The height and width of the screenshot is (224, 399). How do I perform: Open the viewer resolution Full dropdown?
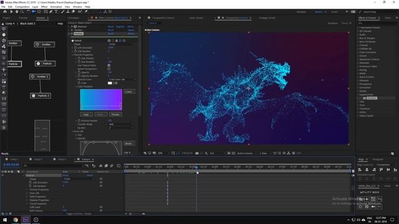click(217, 153)
